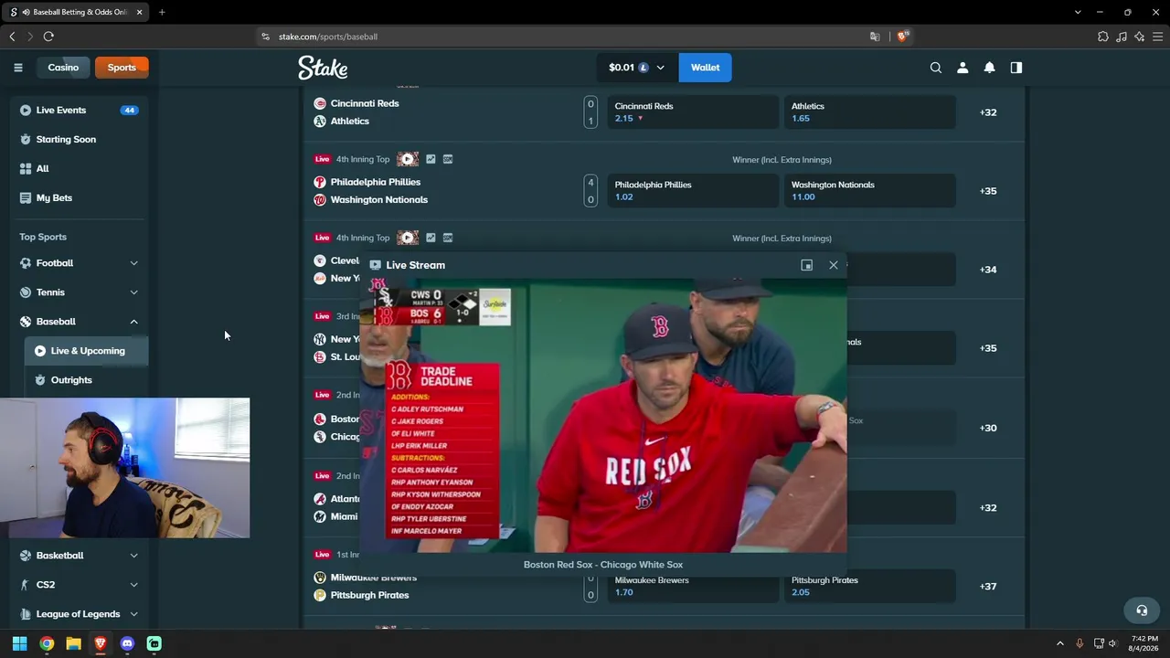Click the Stake logo

323,68
